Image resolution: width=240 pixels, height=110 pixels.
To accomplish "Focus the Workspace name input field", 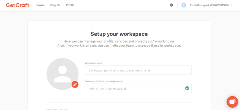I will 138,70.
